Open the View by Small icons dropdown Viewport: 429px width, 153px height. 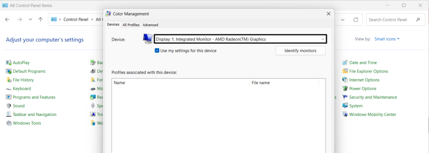[387, 39]
